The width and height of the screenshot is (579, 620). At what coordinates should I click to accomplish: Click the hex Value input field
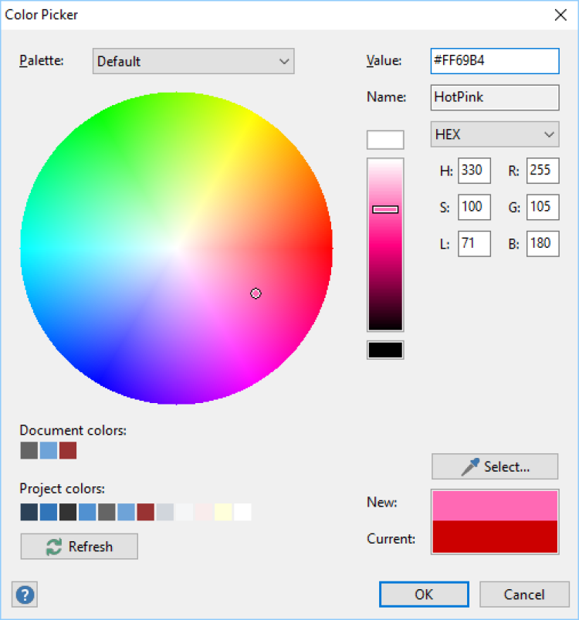click(494, 61)
